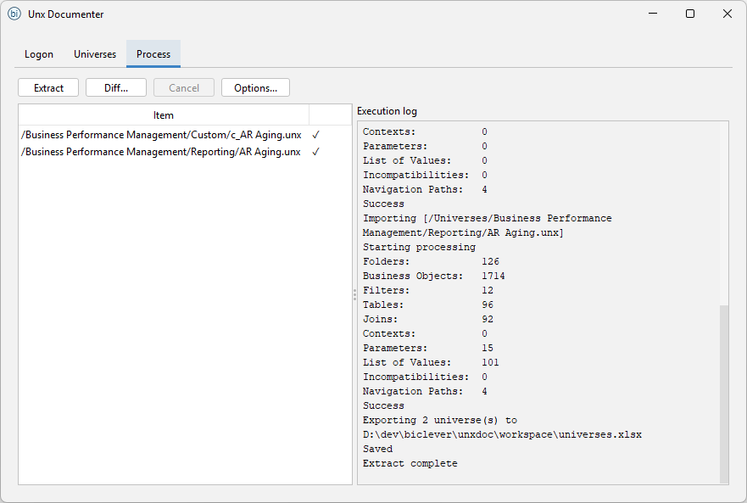The width and height of the screenshot is (747, 503).
Task: Click checkmark beside c_AR Aging.unx
Action: pyautogui.click(x=315, y=135)
